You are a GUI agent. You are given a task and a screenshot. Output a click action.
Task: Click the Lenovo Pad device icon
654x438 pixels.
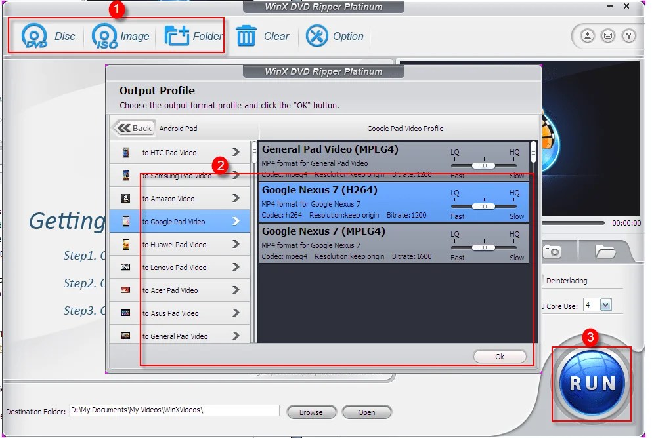(125, 267)
